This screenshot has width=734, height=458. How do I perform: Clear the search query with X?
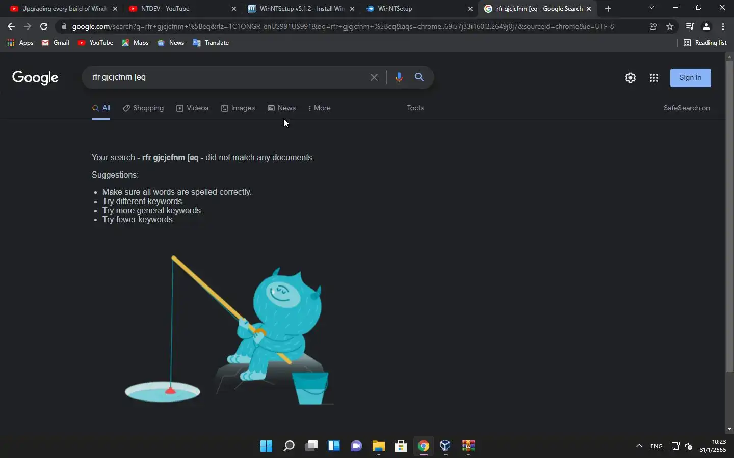point(374,77)
